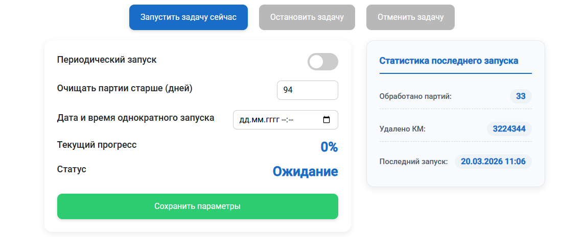Click 'Дата и время однократного запуска' label
The image size is (583, 237).
coord(135,118)
